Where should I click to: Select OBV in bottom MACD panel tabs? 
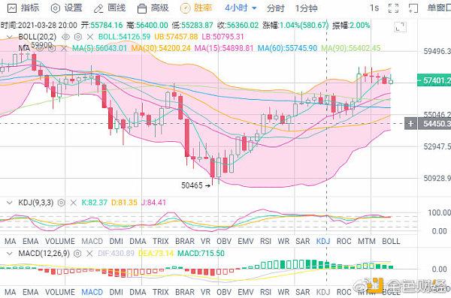click(224, 292)
